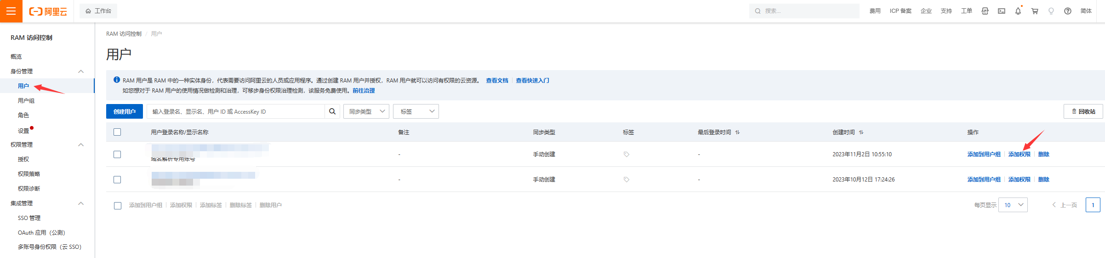Viewport: 1105px width, 258px height.
Task: Click the tag icon in first user row
Action: pyautogui.click(x=626, y=154)
